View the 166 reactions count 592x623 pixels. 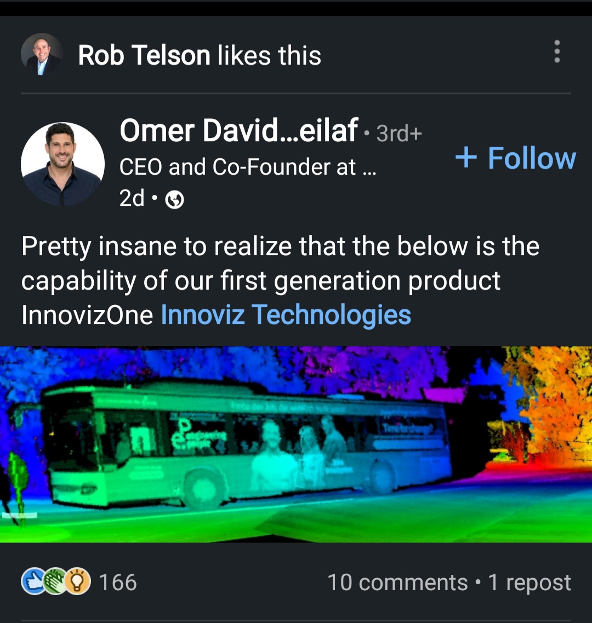point(118,582)
